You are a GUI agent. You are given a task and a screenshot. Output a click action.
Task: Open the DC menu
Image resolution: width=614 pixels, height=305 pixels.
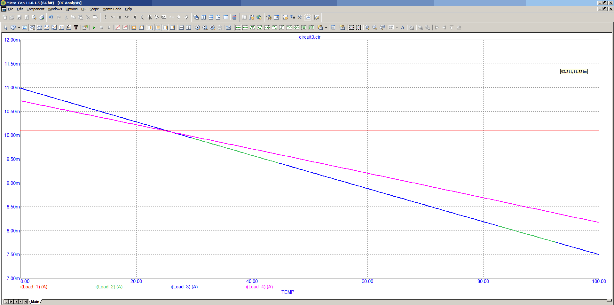coord(83,9)
